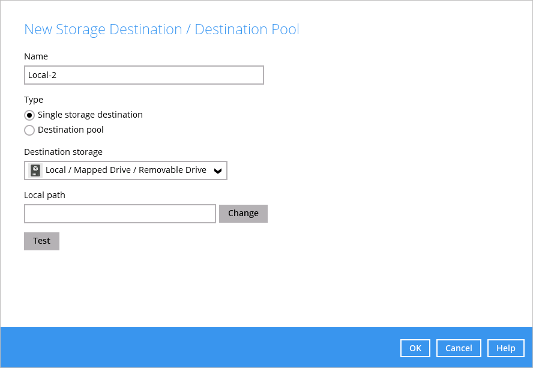Click the "Type" section label

click(34, 100)
